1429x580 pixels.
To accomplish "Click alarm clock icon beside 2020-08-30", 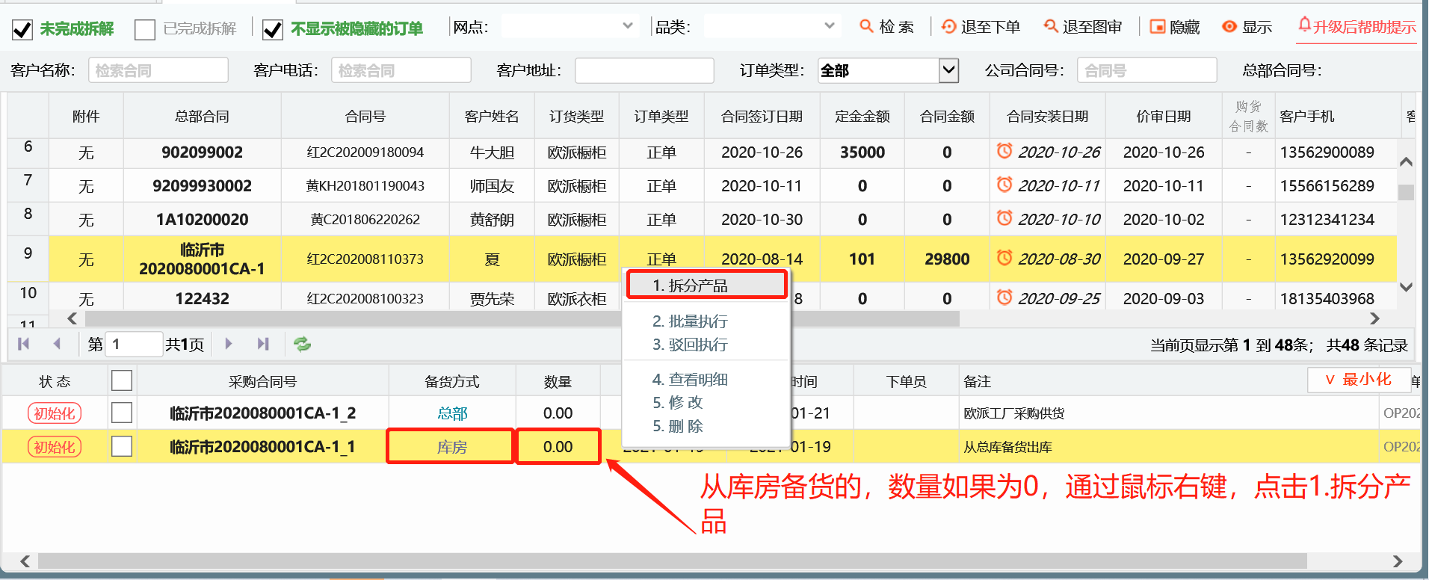I will (1004, 258).
